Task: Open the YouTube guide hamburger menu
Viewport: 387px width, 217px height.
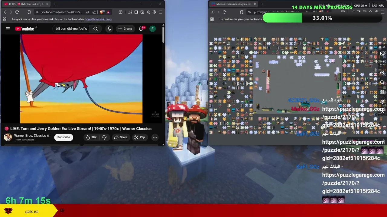Action: [8, 29]
